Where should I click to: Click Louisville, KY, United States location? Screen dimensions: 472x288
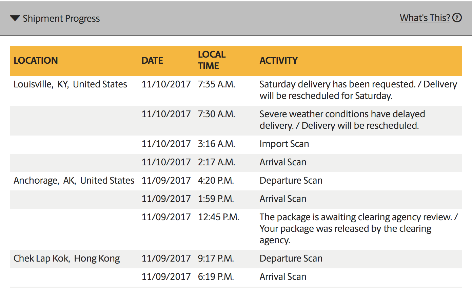tap(70, 84)
